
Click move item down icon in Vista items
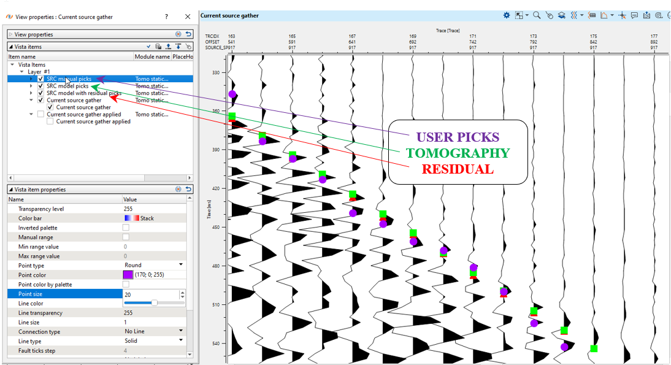178,47
